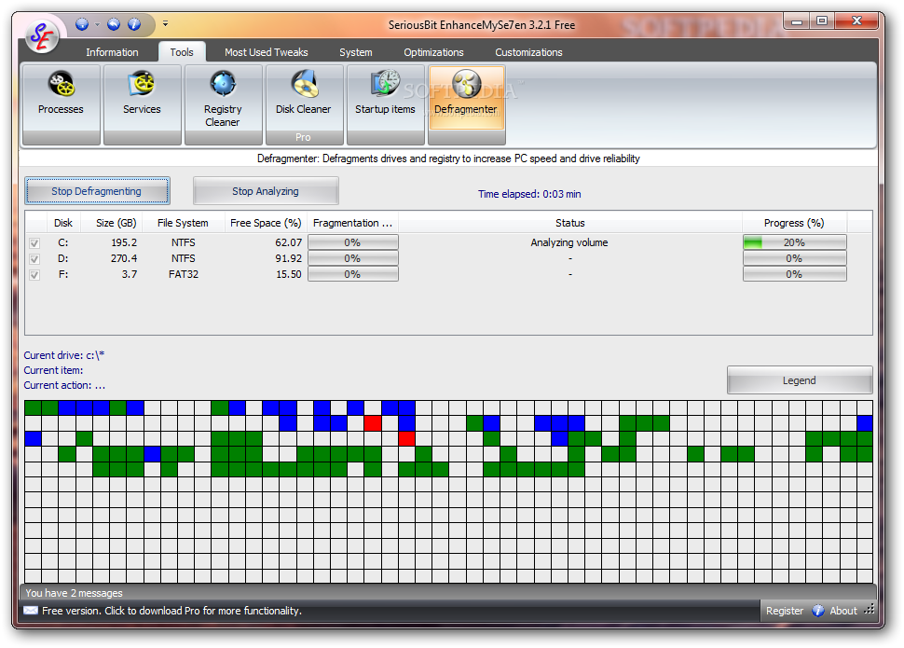Open the Disk Cleaner tool
904x648 pixels.
[304, 103]
